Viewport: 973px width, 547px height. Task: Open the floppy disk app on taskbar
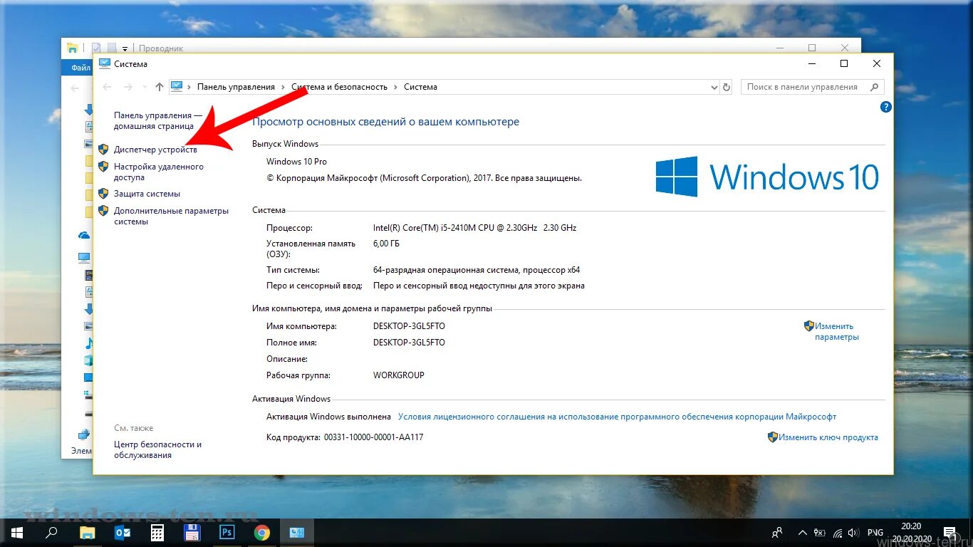(x=192, y=532)
